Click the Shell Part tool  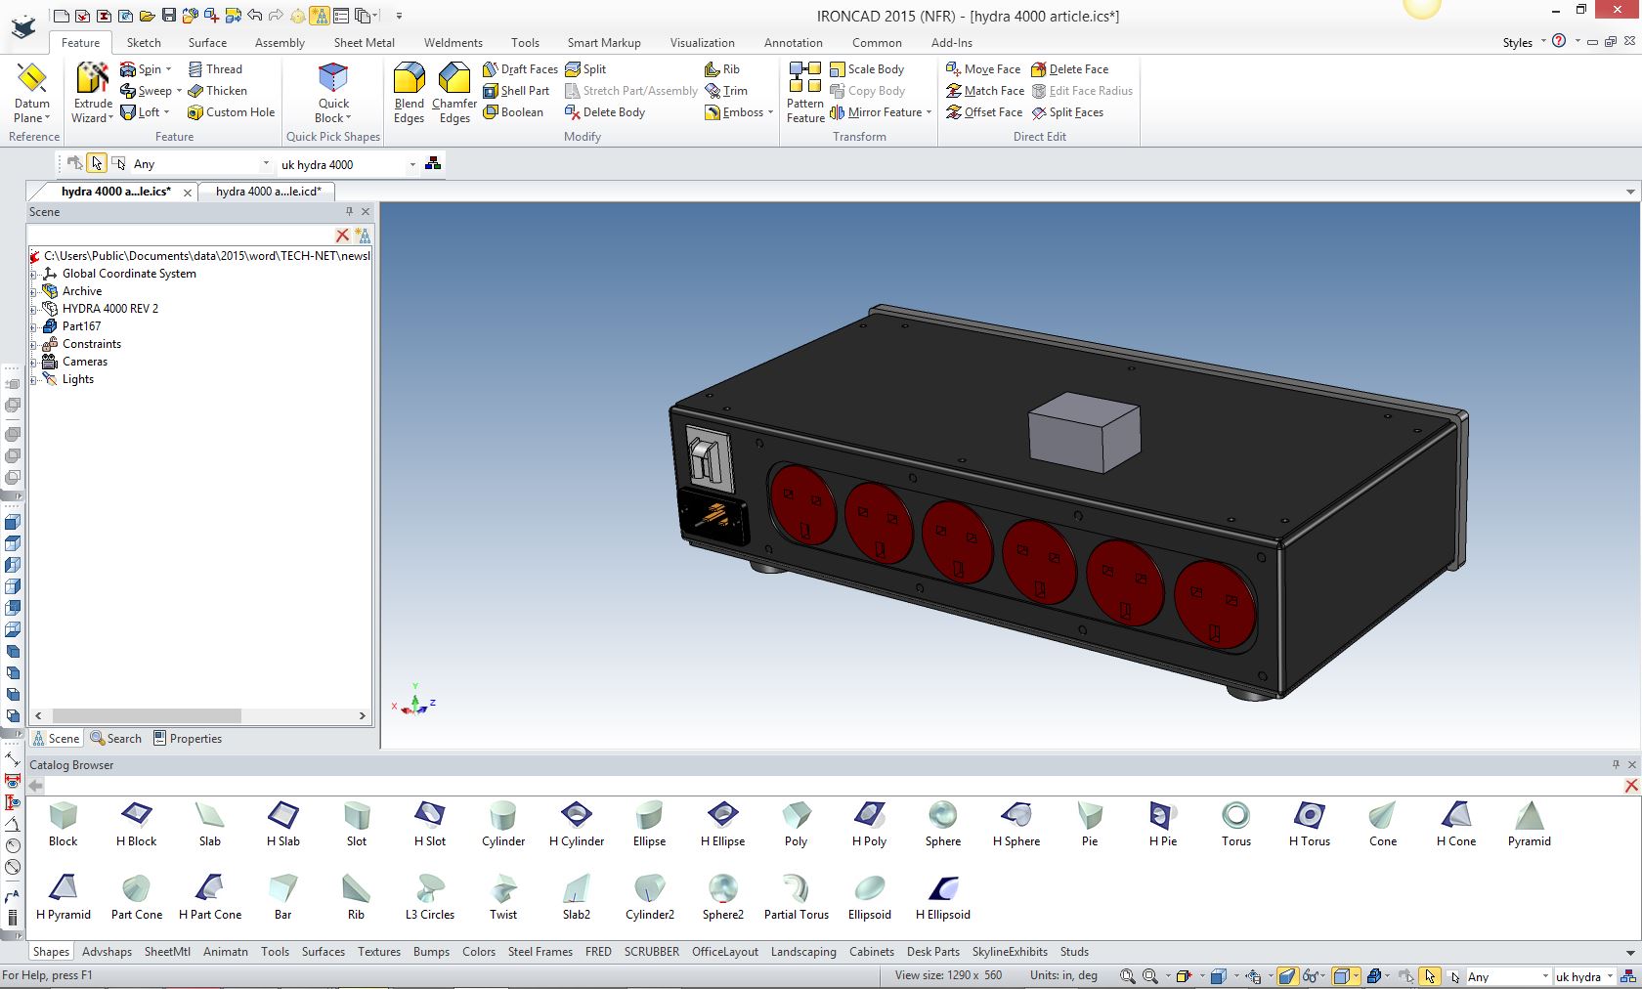tap(516, 91)
